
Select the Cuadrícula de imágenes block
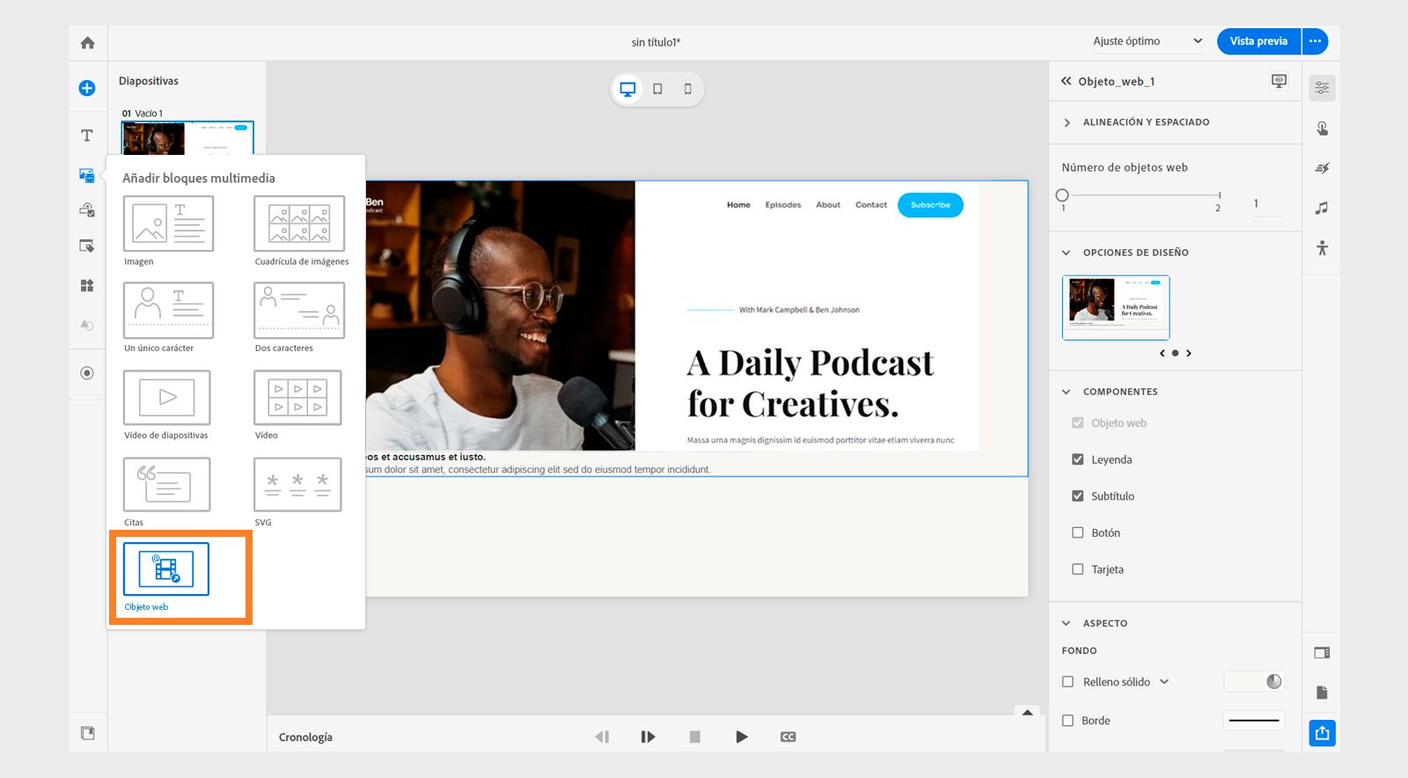pos(299,224)
